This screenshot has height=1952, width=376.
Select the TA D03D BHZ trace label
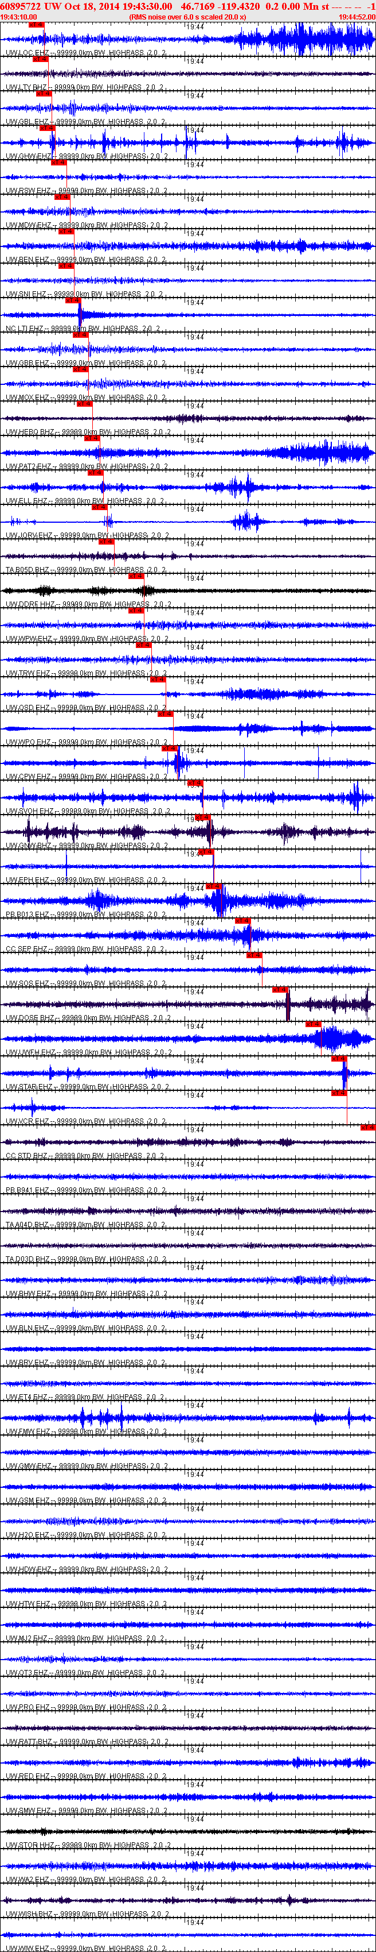tap(86, 1259)
